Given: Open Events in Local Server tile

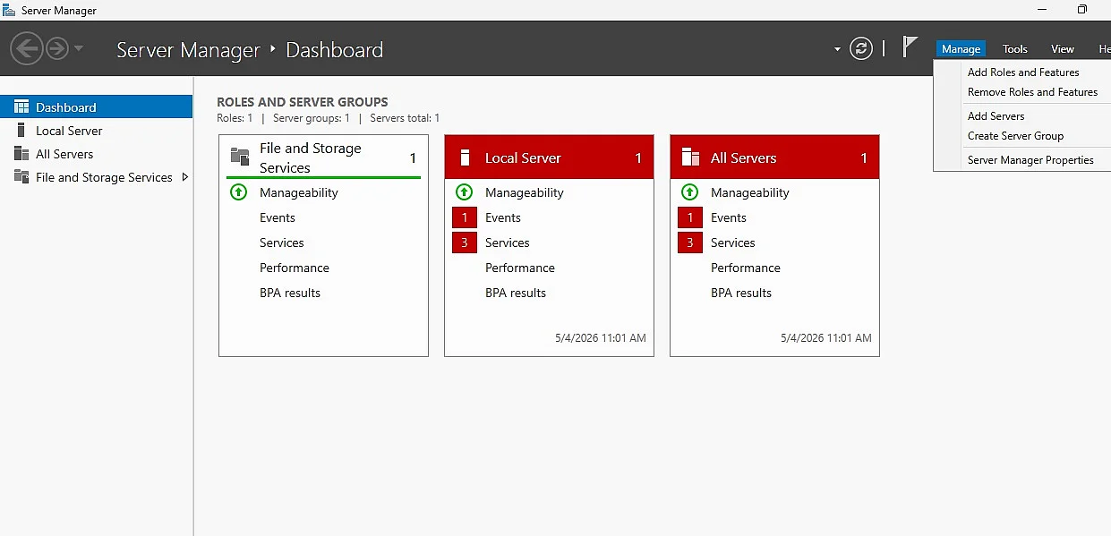Looking at the screenshot, I should click(x=503, y=217).
